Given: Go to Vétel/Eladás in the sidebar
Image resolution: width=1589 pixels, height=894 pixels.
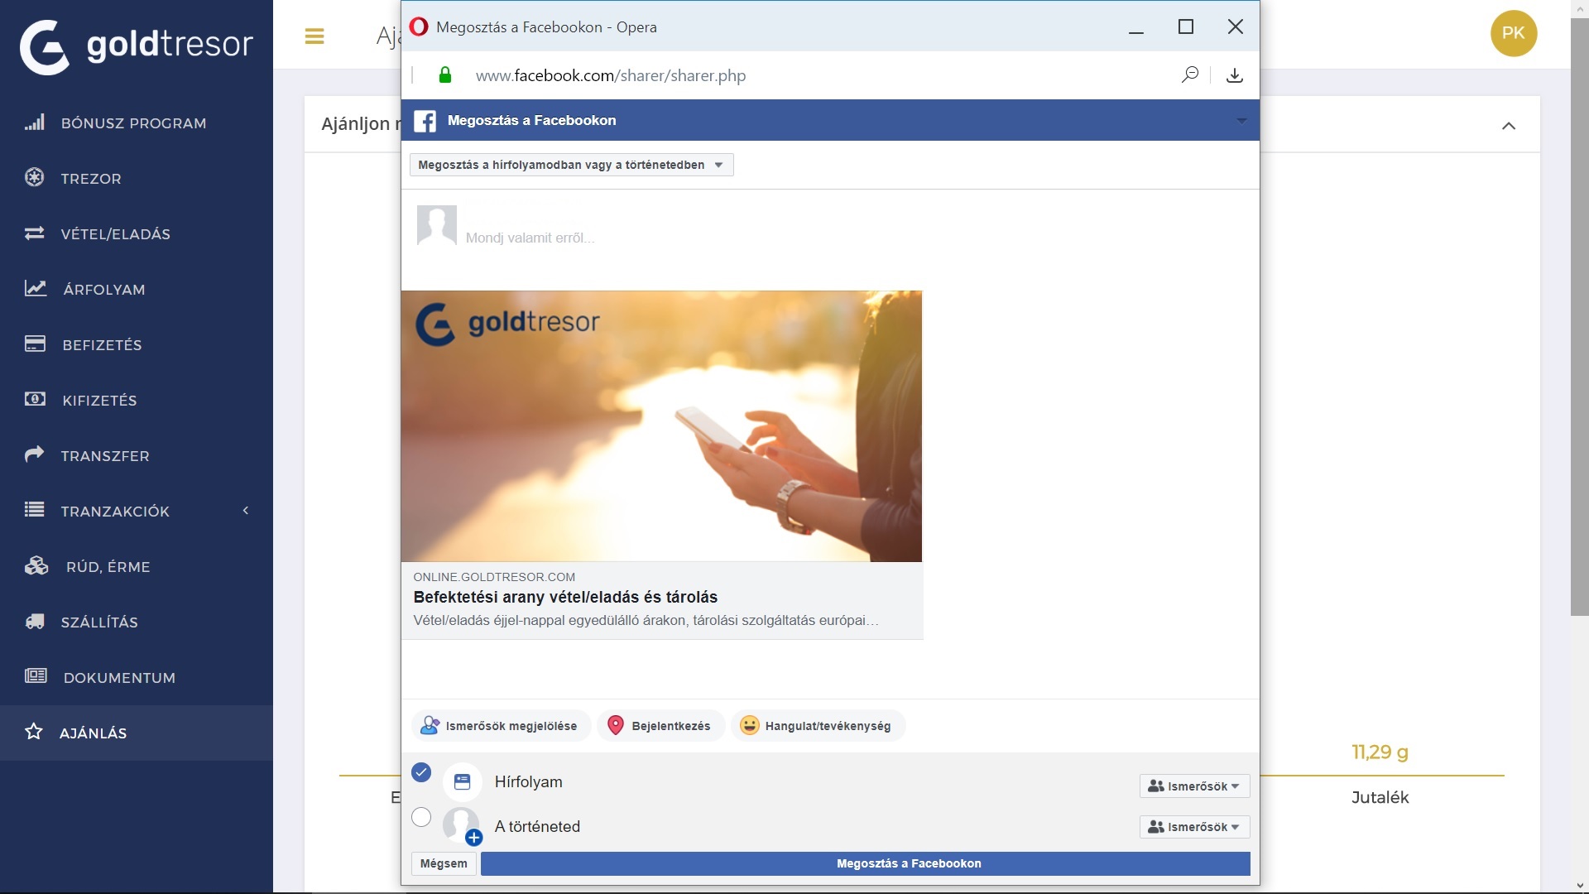Looking at the screenshot, I should click(x=137, y=234).
